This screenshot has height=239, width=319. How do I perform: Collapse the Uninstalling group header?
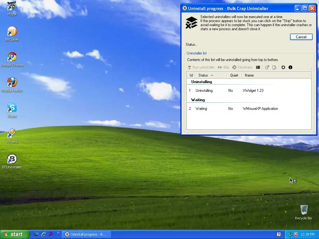point(202,82)
